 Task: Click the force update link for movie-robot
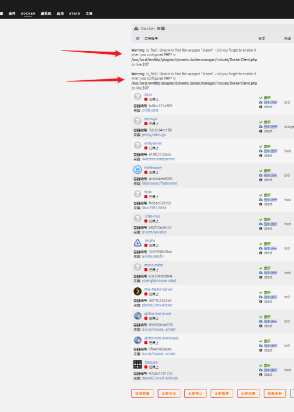(270, 272)
